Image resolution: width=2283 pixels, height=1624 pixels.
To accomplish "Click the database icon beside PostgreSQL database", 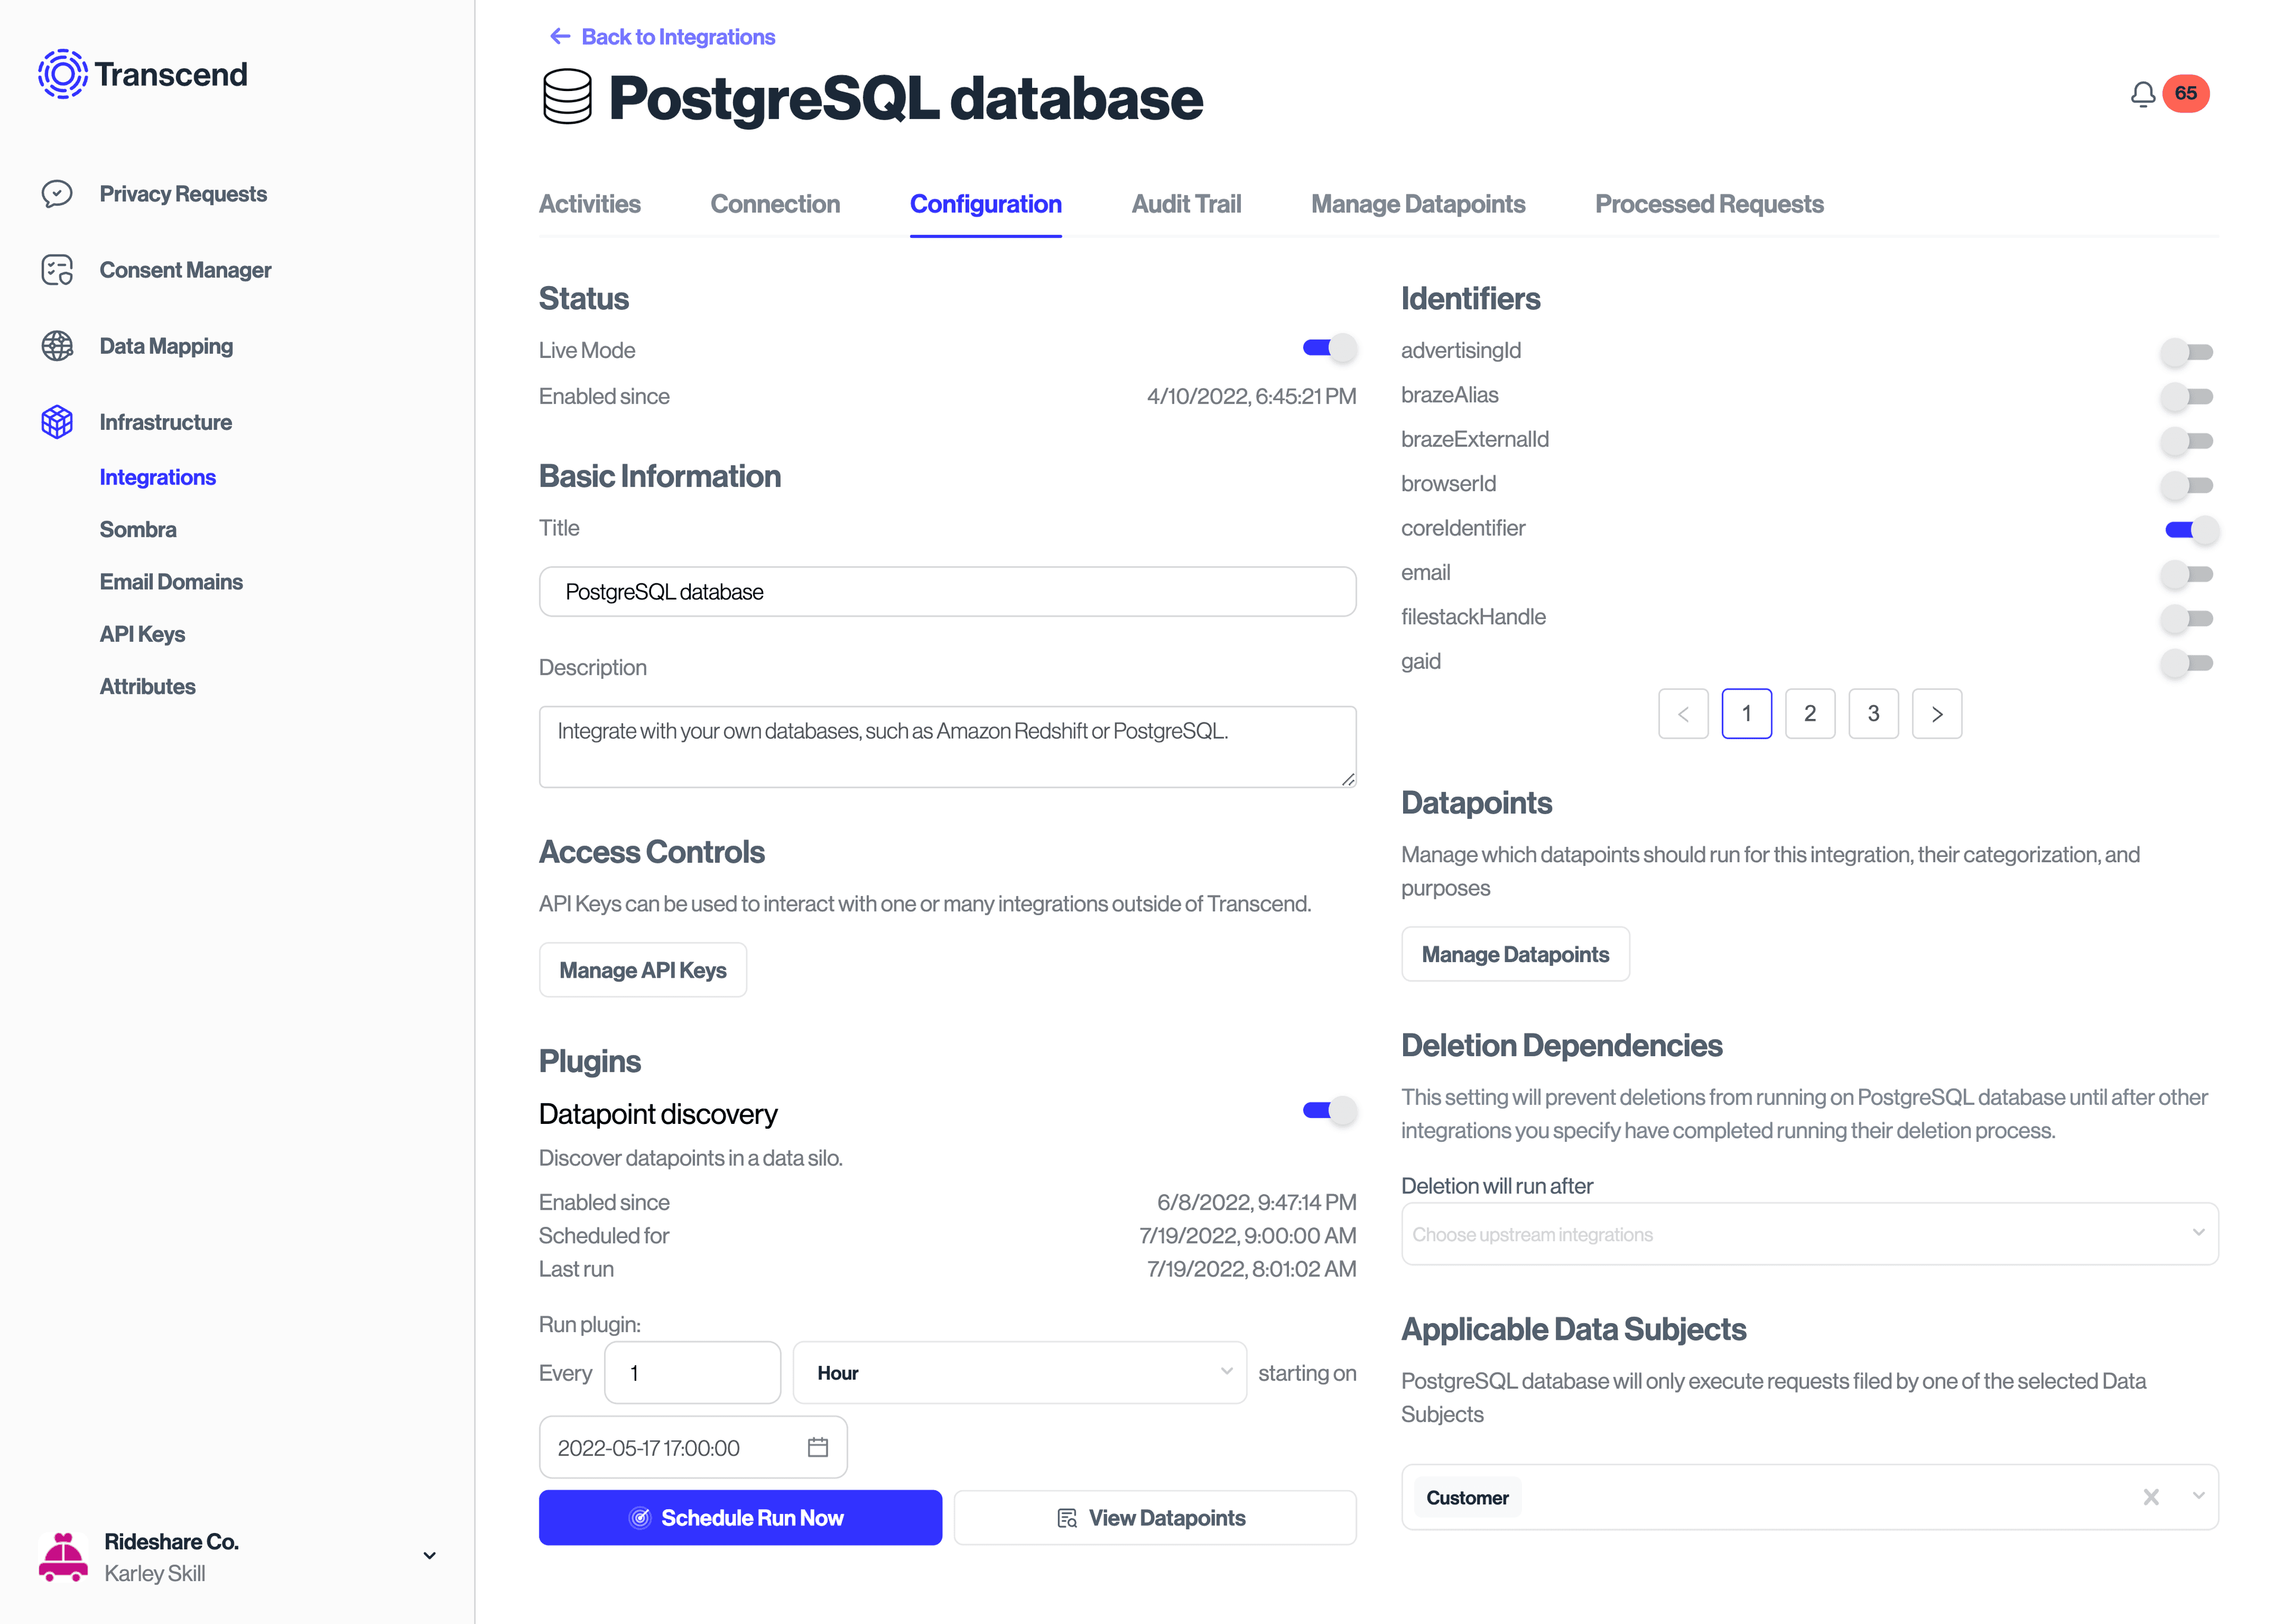I will 567,97.
